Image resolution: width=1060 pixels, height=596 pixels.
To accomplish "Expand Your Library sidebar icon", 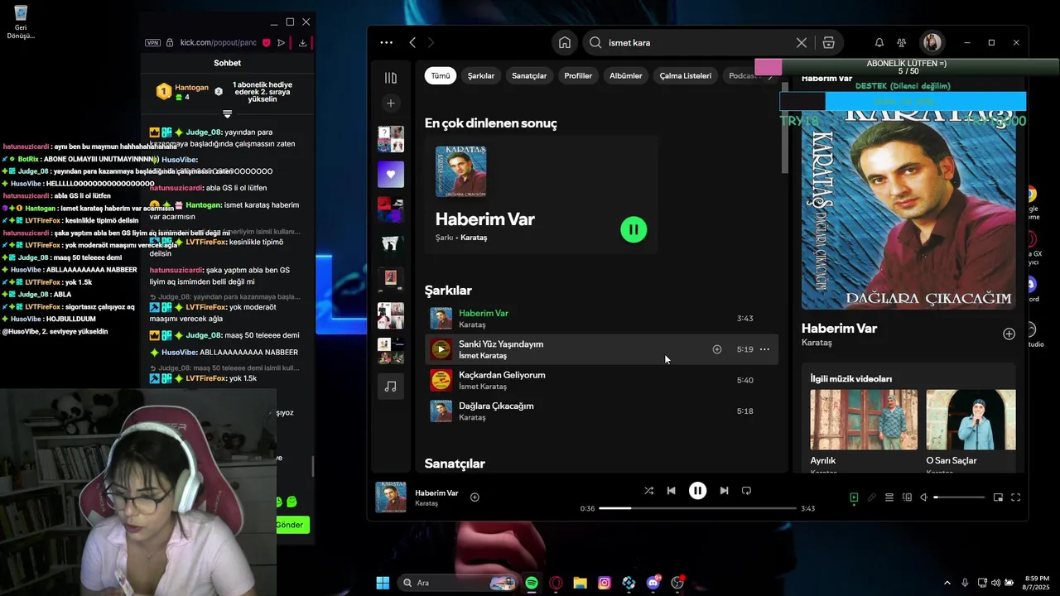I will click(x=391, y=77).
